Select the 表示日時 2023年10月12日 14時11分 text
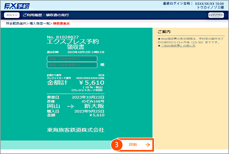 tap(75, 52)
